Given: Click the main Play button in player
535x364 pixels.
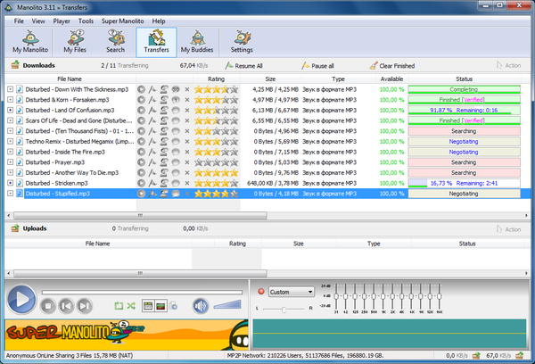Looking at the screenshot, I should 21,300.
